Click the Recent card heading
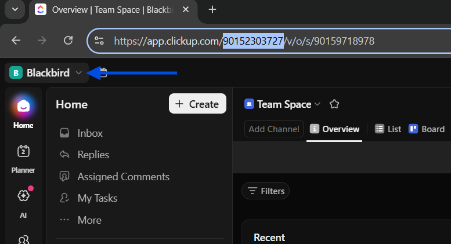Screen dimensions: 451x244 click(269, 238)
